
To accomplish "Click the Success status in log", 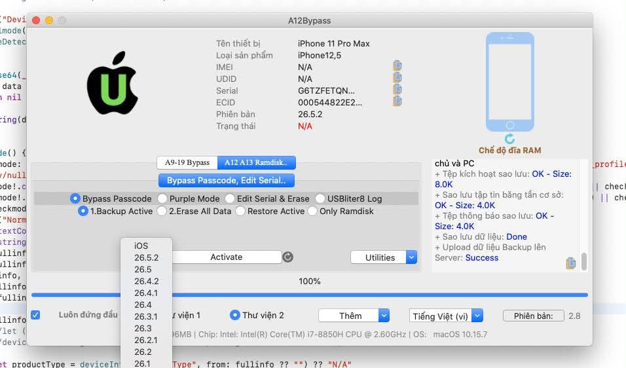I will [482, 258].
